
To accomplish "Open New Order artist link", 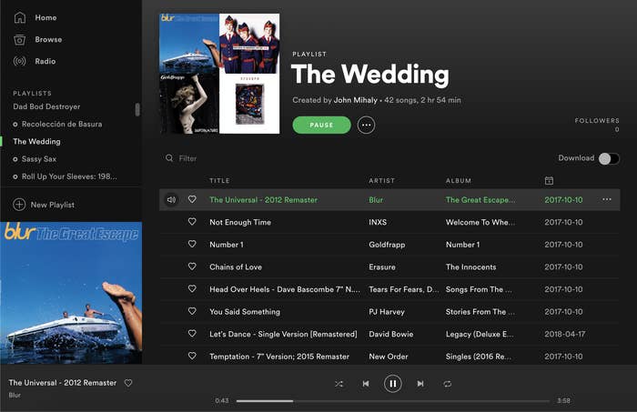I will [x=389, y=357].
